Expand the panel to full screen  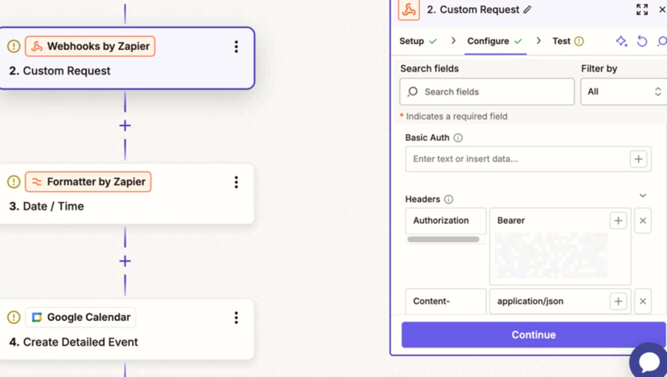pos(642,10)
